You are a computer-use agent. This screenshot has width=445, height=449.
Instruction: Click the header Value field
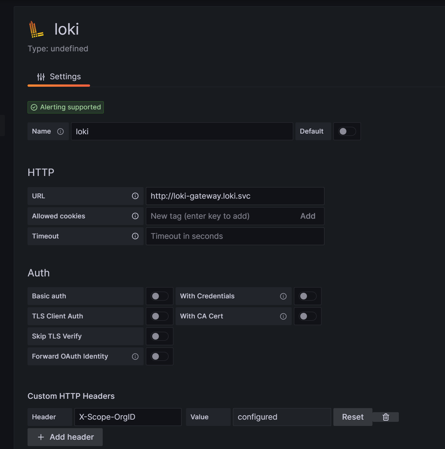282,417
